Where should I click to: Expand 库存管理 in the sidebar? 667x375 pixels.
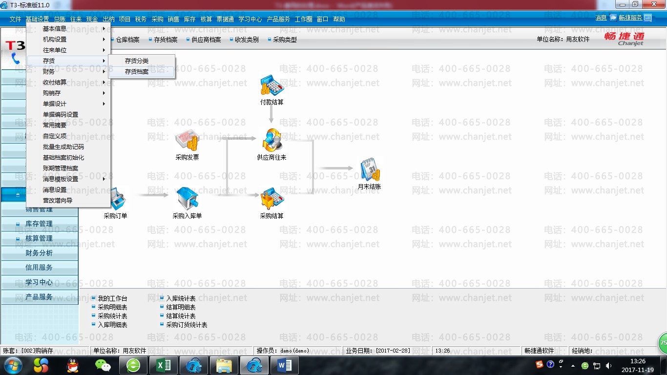(x=39, y=224)
